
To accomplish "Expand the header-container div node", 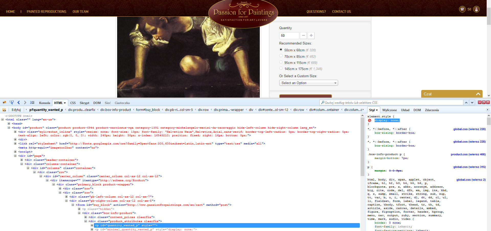I will pyautogui.click(x=21, y=160).
